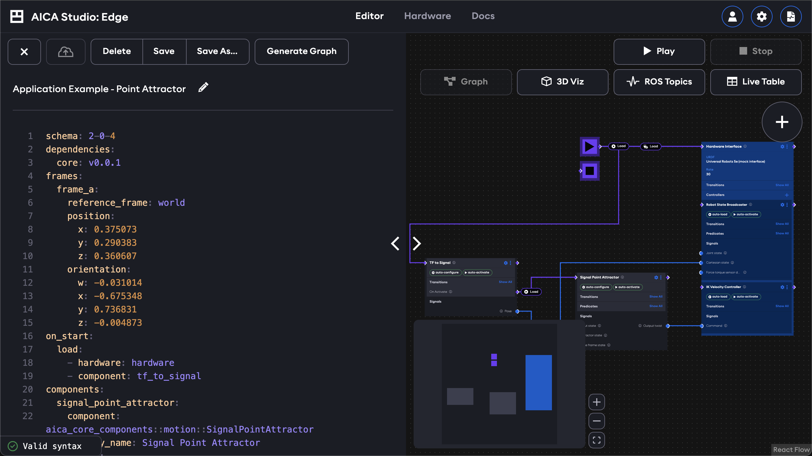
Task: Click info icon next to Hardware Interface
Action: pos(745,146)
